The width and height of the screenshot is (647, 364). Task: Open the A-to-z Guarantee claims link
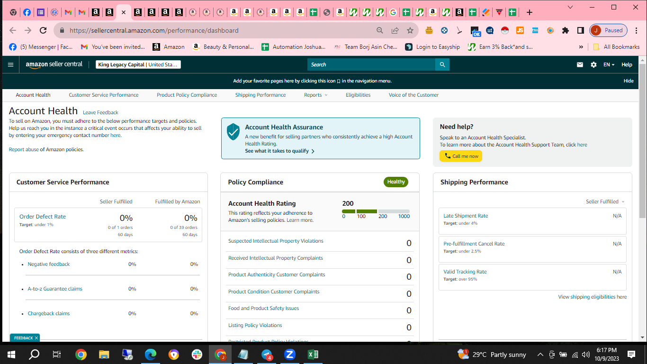[55, 289]
